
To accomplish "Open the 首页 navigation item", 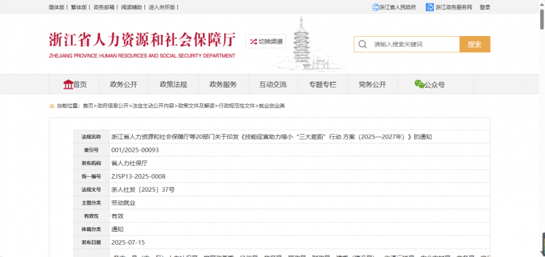I will pyautogui.click(x=74, y=84).
